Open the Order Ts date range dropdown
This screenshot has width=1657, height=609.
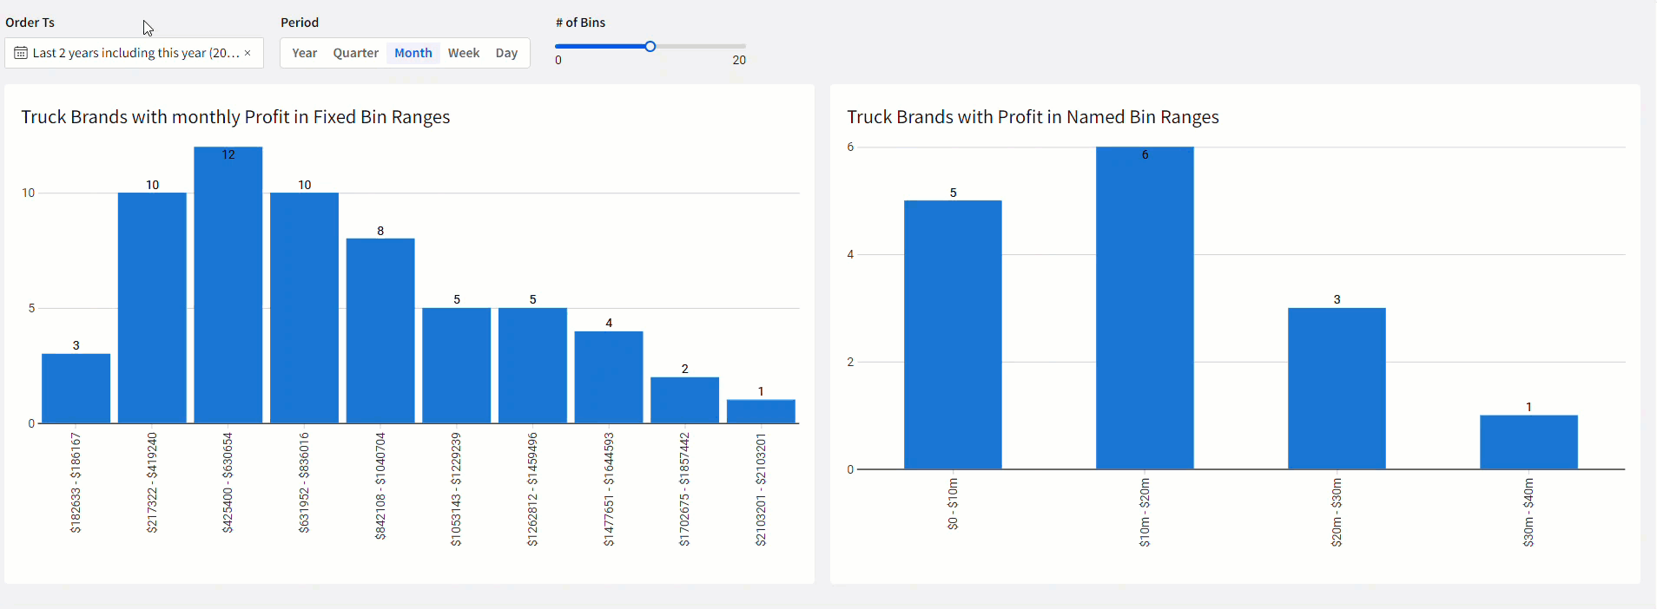pos(135,53)
